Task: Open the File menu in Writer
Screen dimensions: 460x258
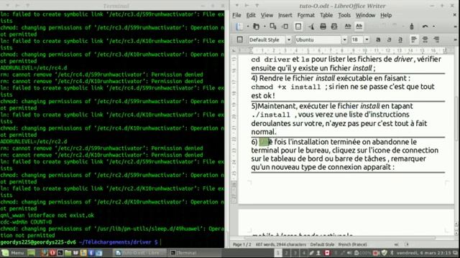Action: [236, 15]
